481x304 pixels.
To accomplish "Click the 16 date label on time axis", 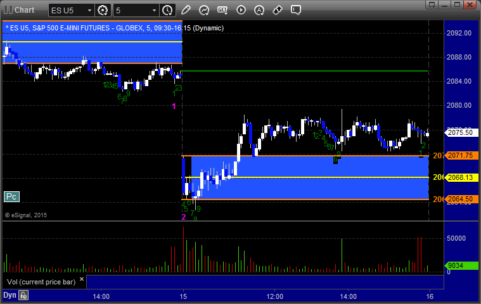I will pos(430,296).
